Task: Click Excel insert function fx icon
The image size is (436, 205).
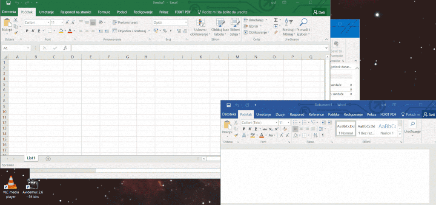Action: pyautogui.click(x=65, y=48)
